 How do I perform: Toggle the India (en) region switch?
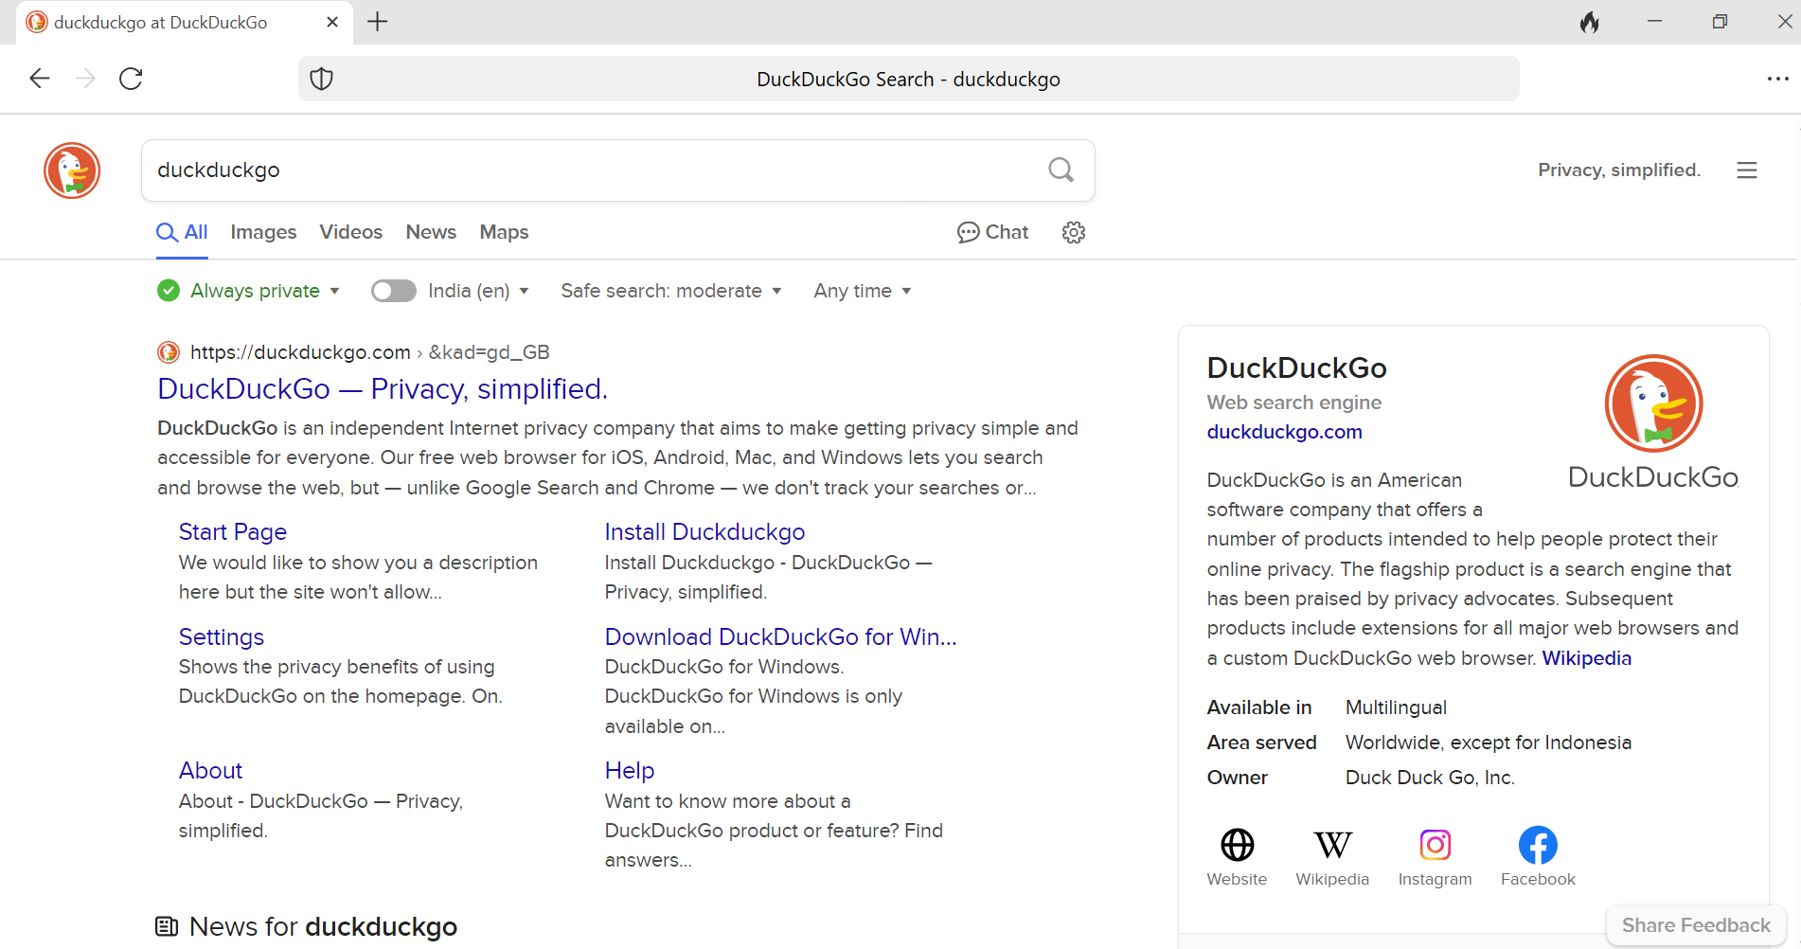394,291
